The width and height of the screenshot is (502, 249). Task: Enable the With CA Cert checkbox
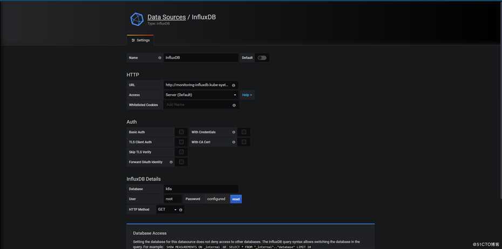tap(244, 142)
